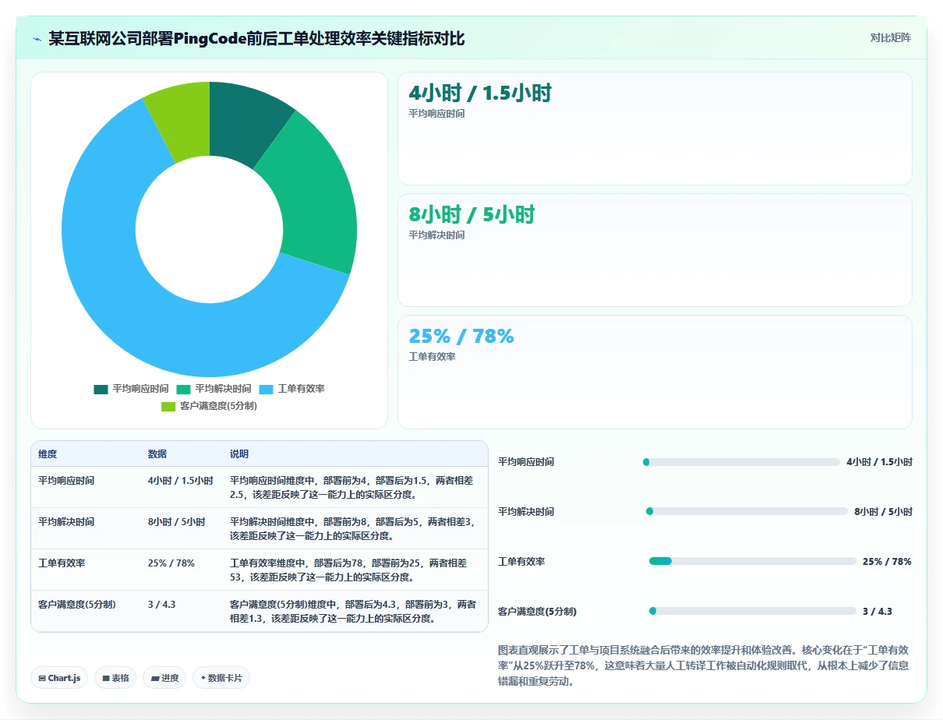Click 平均解决时间 in the table
The height and width of the screenshot is (720, 943).
pos(66,522)
